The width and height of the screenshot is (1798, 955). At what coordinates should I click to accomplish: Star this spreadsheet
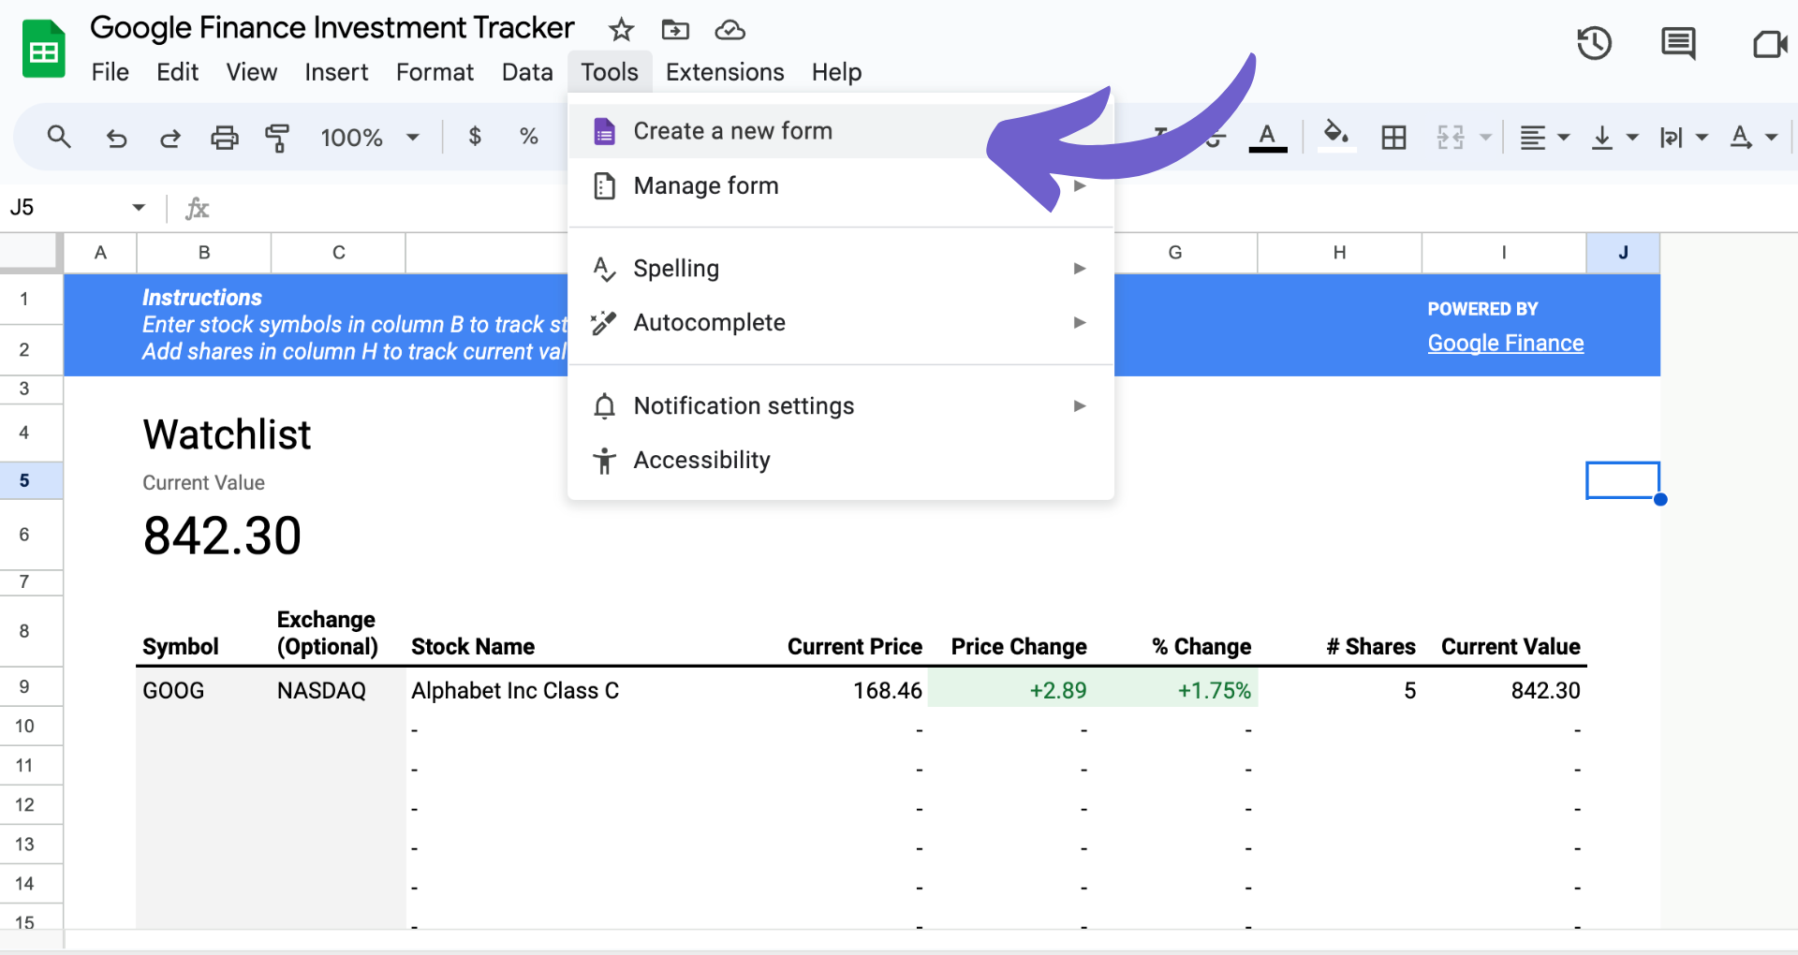click(x=621, y=30)
